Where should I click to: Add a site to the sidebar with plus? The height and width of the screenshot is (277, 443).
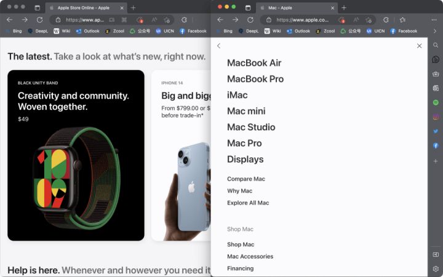tap(436, 161)
